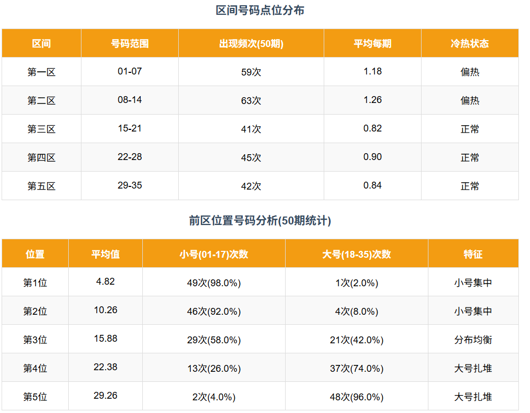530x413 pixels.
Task: Click the 区间 column header
Action: (x=41, y=44)
